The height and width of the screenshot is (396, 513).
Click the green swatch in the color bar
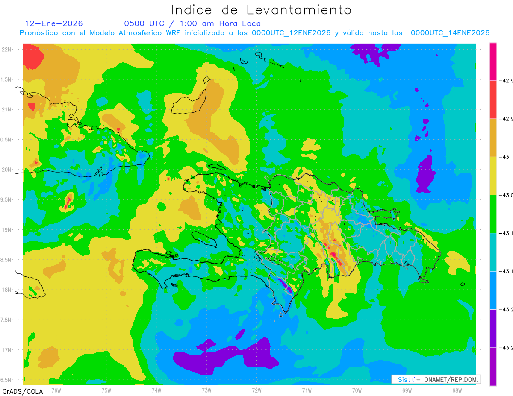(x=493, y=214)
